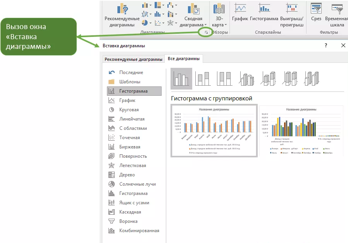Screen dimensions: 348x243
Task: Select Точечная chart category
Action: pyautogui.click(x=134, y=138)
